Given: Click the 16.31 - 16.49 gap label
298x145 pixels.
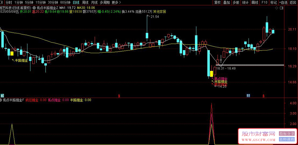Looking at the screenshot, I should click(226, 68).
